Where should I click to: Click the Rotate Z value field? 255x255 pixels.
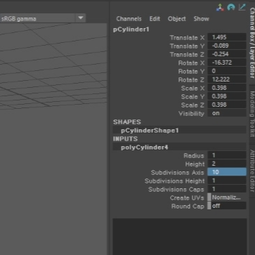click(227, 79)
